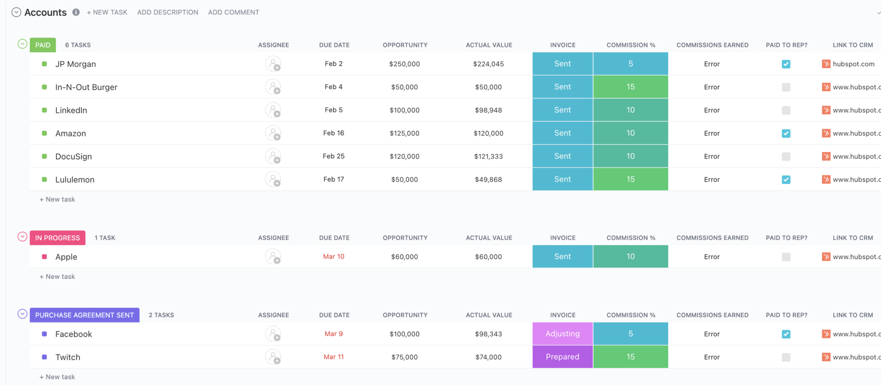Screen dimensions: 881x385
Task: Click the info icon beside Accounts
Action: pyautogui.click(x=76, y=12)
